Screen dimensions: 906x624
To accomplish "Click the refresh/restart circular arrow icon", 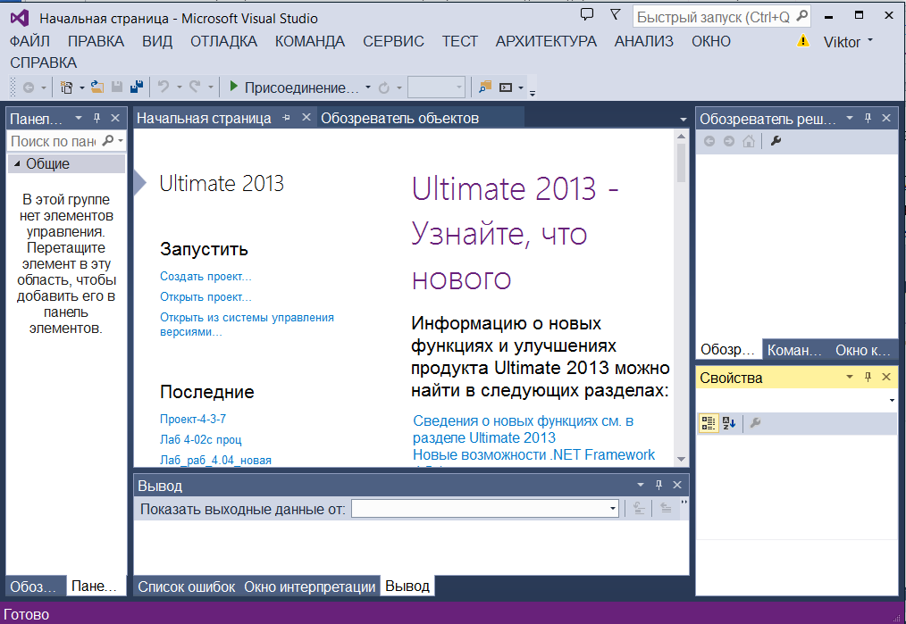I will (x=383, y=87).
